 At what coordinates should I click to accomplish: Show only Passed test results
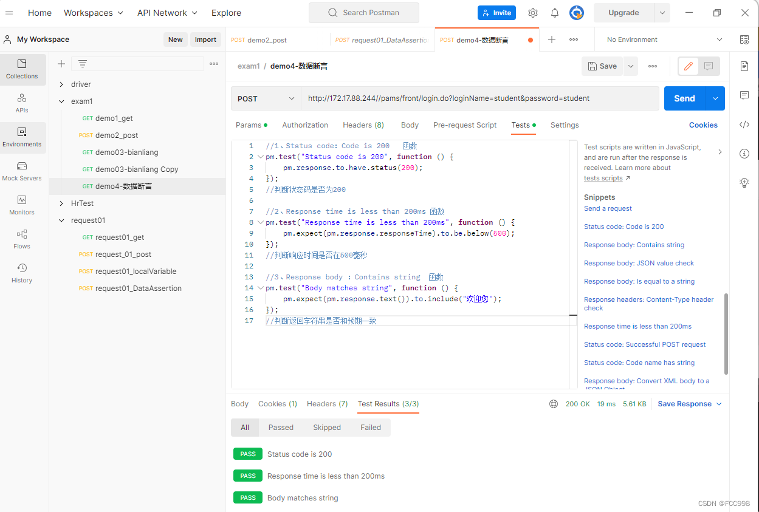point(281,428)
